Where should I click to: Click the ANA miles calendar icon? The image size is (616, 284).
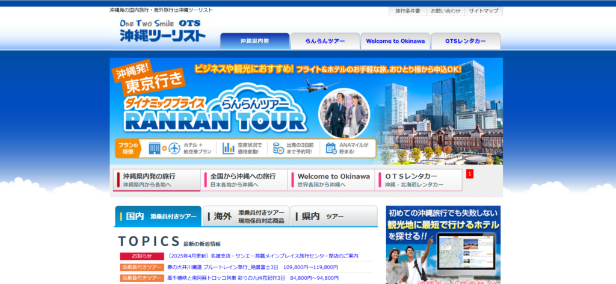[x=330, y=148]
